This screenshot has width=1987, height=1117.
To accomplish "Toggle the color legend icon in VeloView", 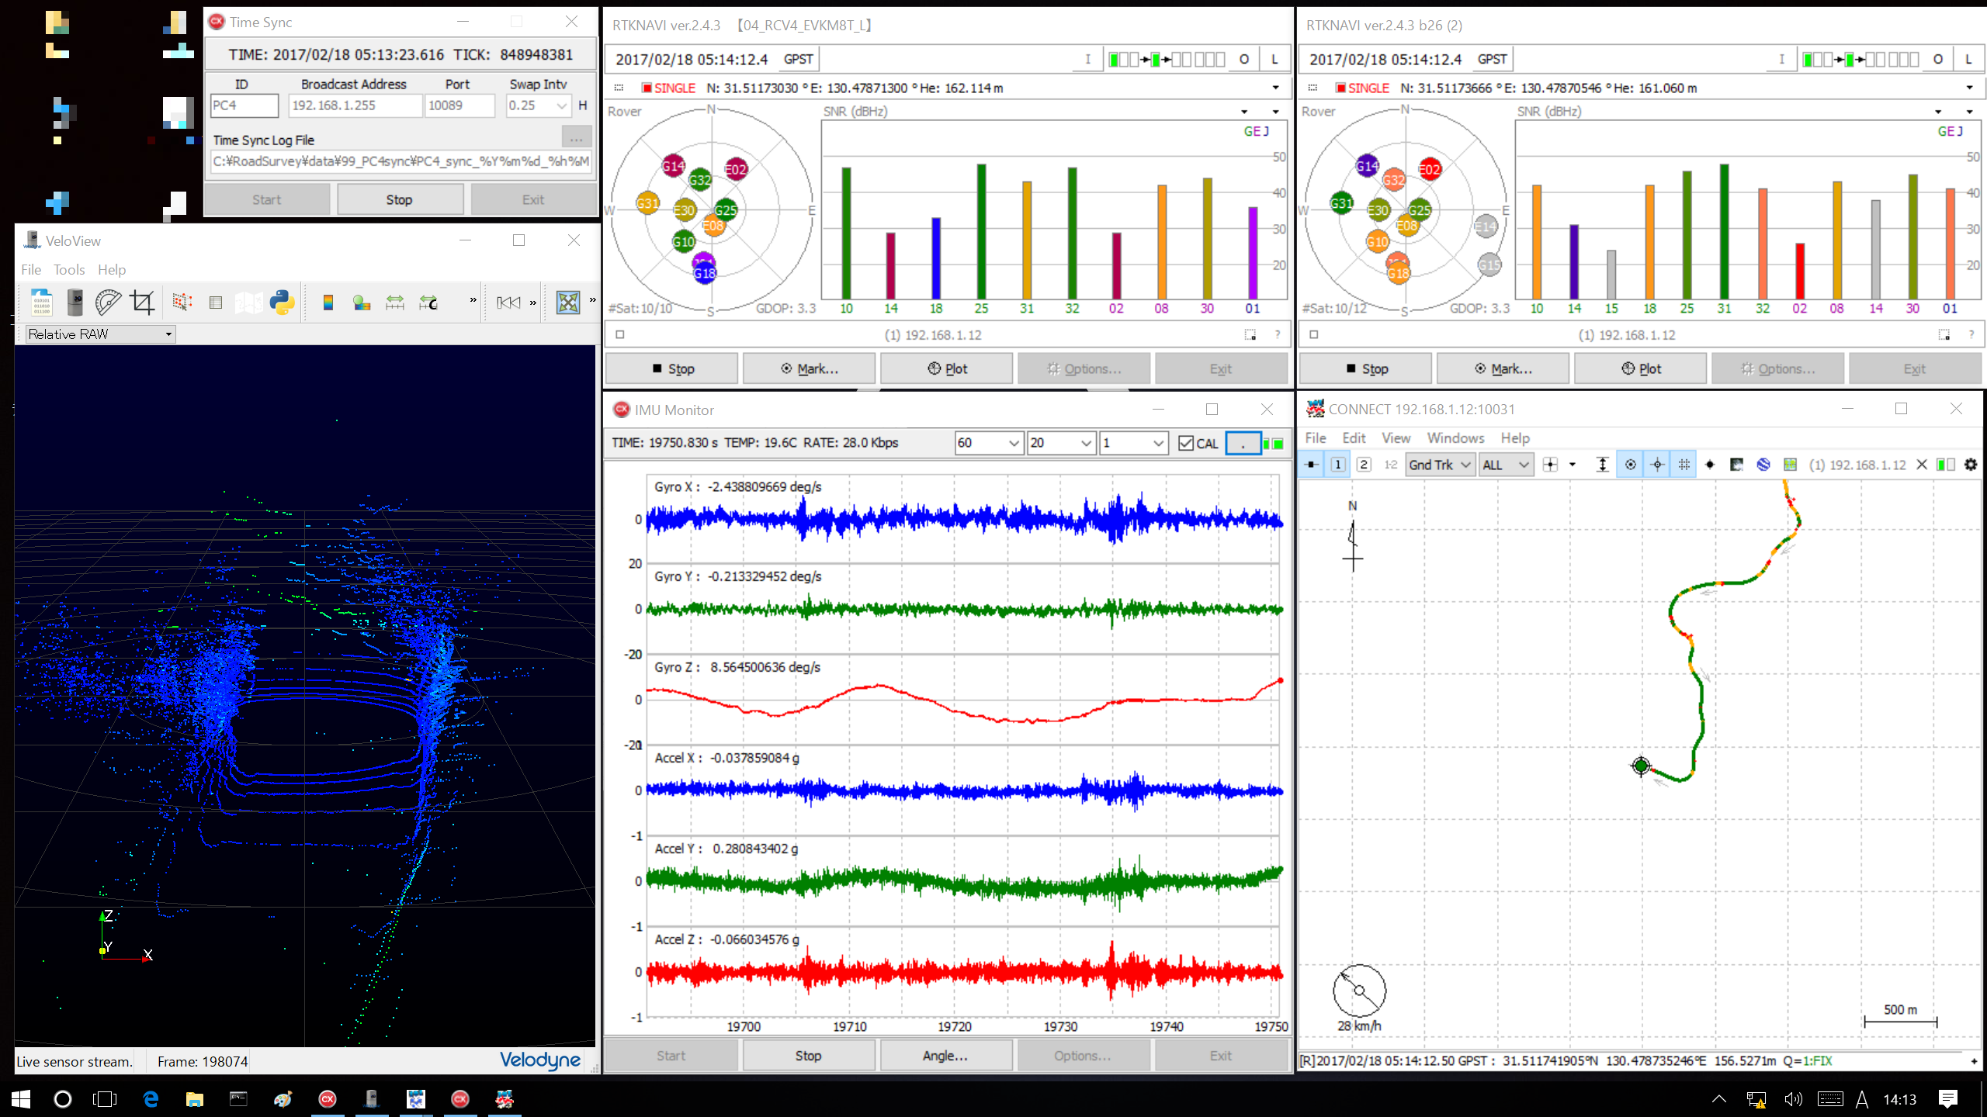I will (x=328, y=303).
